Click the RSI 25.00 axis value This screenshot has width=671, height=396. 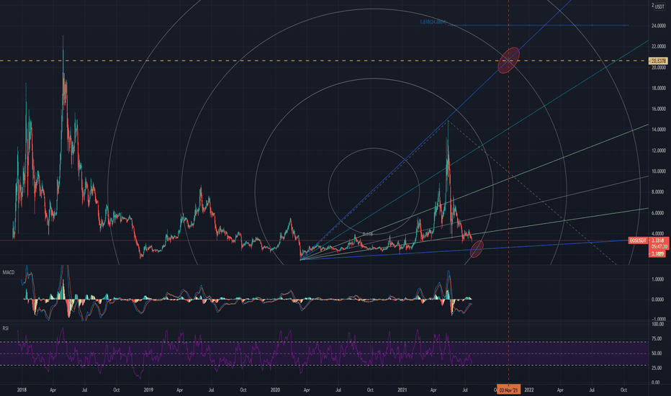(x=658, y=368)
